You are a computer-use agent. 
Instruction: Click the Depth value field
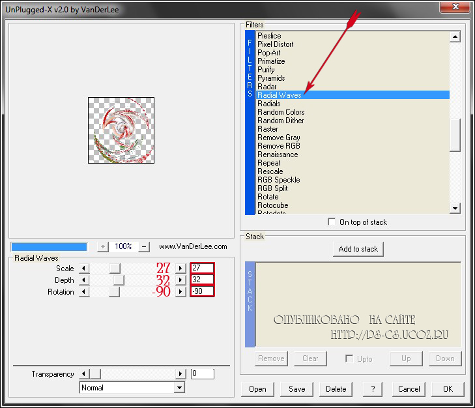point(203,280)
